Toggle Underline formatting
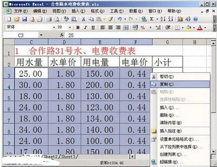The width and height of the screenshot is (217, 167). point(93,27)
